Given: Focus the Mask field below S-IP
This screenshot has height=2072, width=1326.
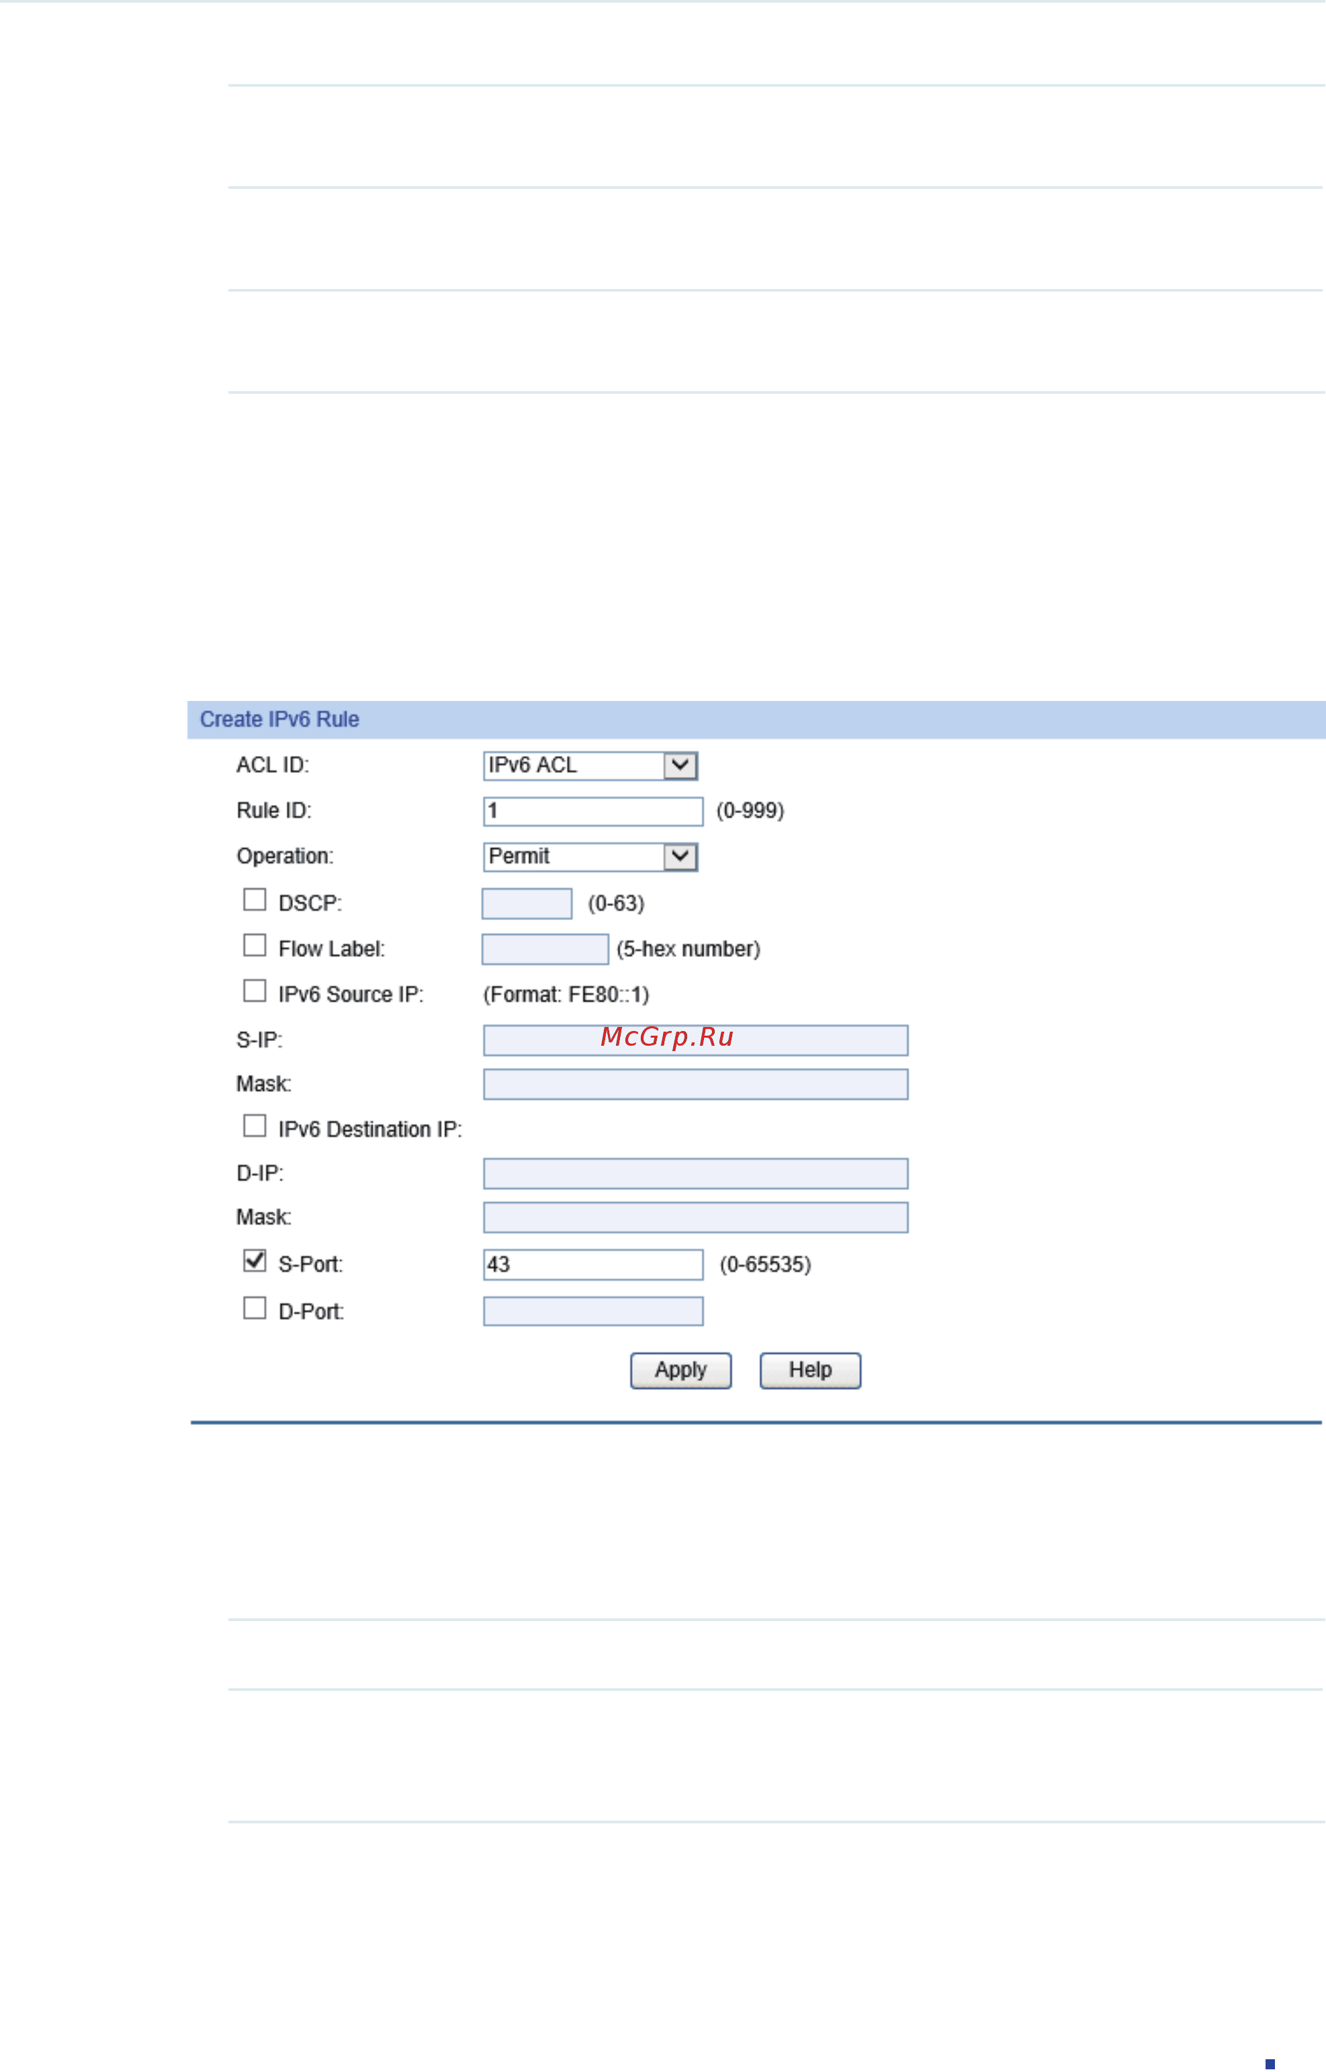Looking at the screenshot, I should (695, 1084).
